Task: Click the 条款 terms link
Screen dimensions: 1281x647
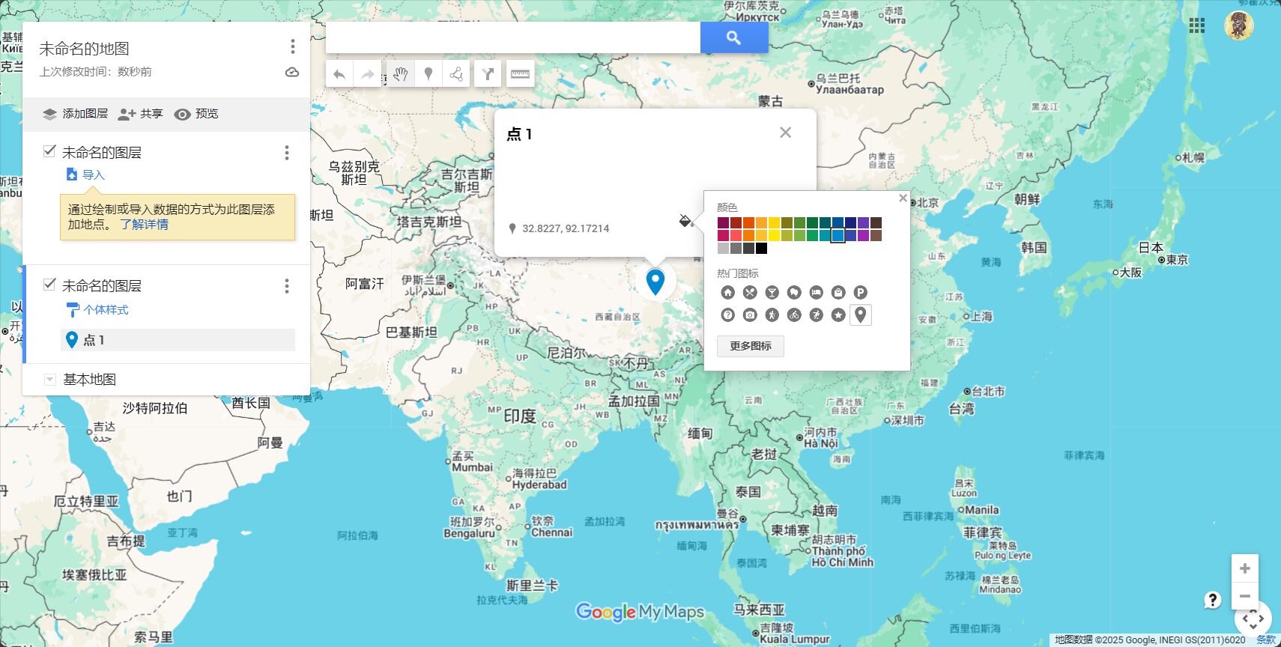Action: (1266, 640)
